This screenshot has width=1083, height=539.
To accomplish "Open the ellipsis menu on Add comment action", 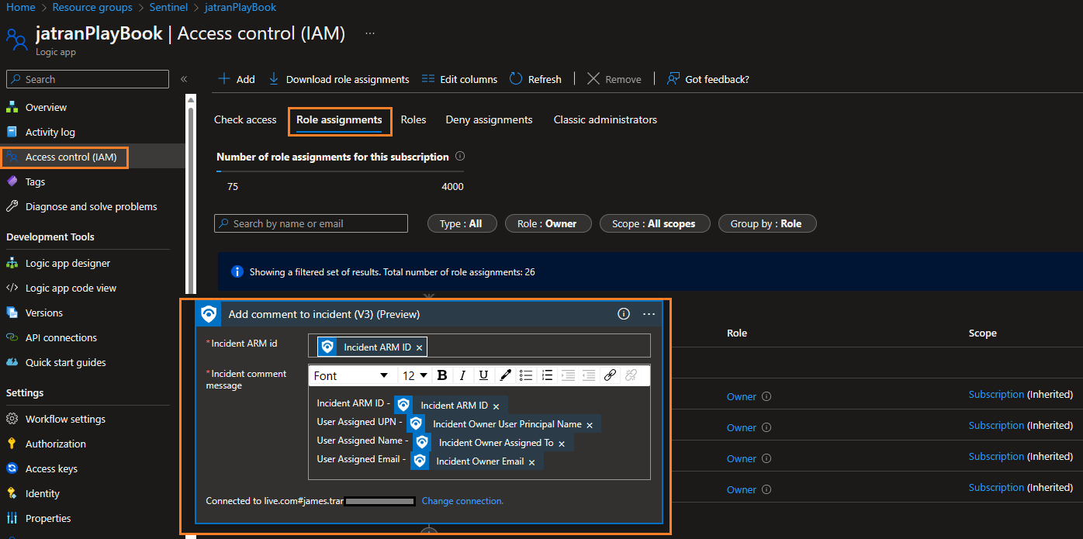I will point(649,314).
